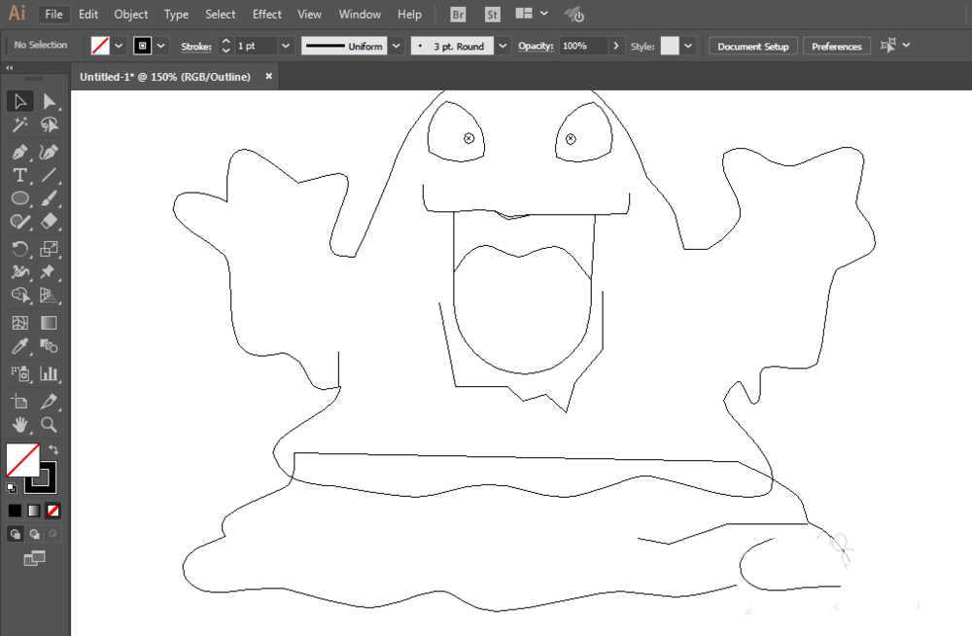Open the variable width profile dropdown
Viewport: 972px width, 636px height.
[x=396, y=46]
